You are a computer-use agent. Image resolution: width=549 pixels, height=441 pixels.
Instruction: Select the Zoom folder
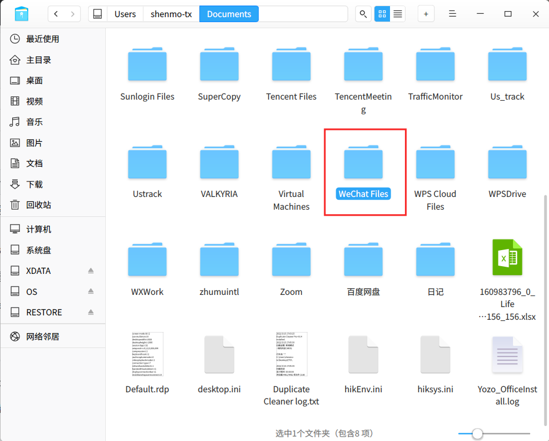coord(291,269)
